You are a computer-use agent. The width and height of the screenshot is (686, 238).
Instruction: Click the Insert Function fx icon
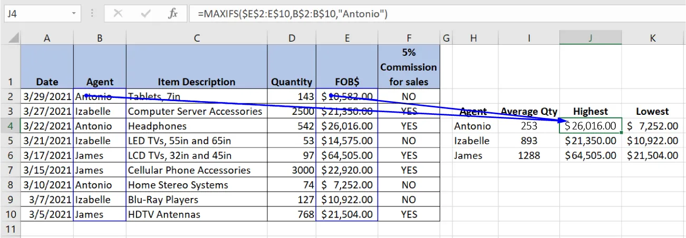coord(172,14)
